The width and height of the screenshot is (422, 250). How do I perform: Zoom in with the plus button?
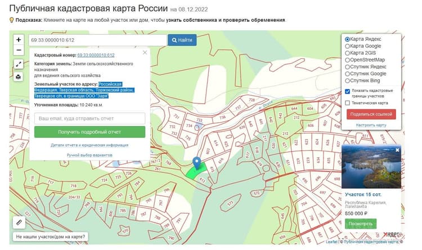pyautogui.click(x=19, y=40)
